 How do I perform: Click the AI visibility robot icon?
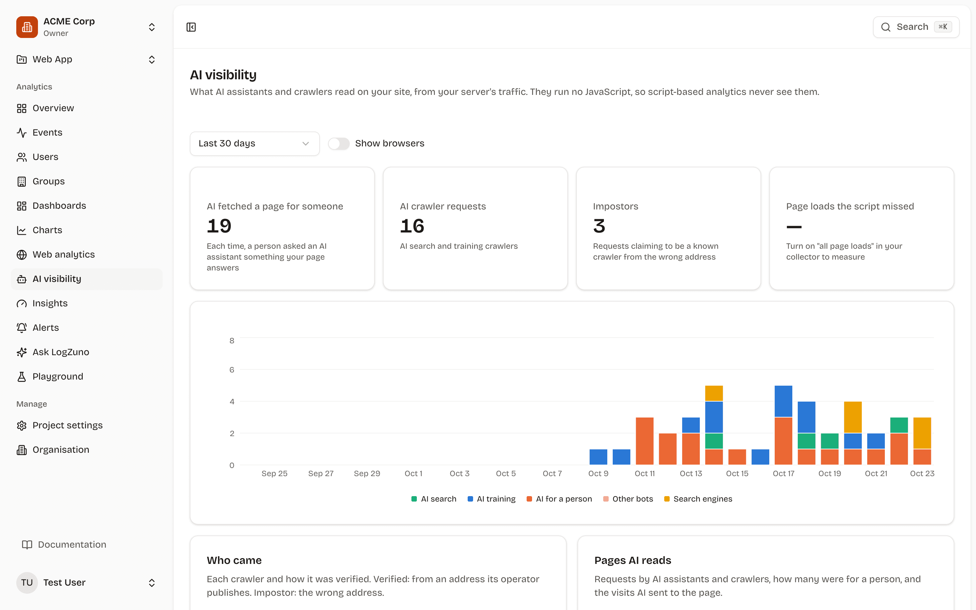tap(22, 279)
